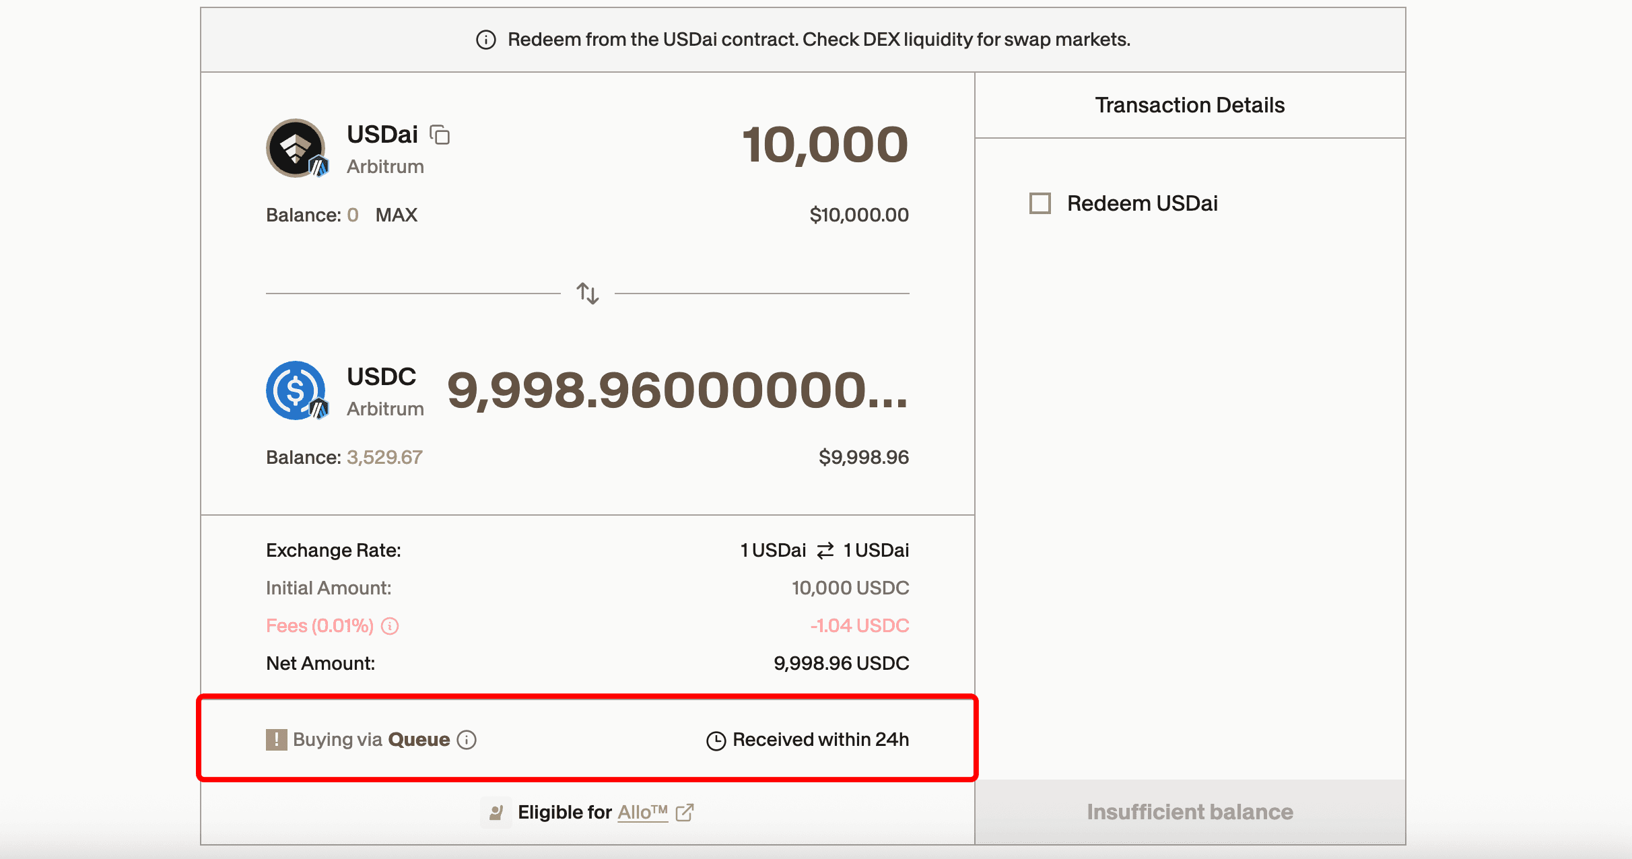Image resolution: width=1632 pixels, height=859 pixels.
Task: Click the exclamation warning icon before Buying via Queue
Action: coord(276,740)
